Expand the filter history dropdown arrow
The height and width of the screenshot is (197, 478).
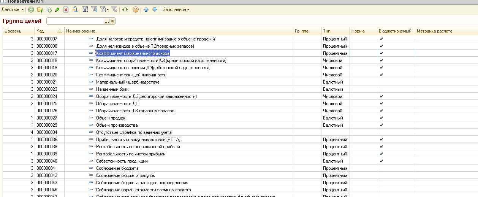[108, 9]
